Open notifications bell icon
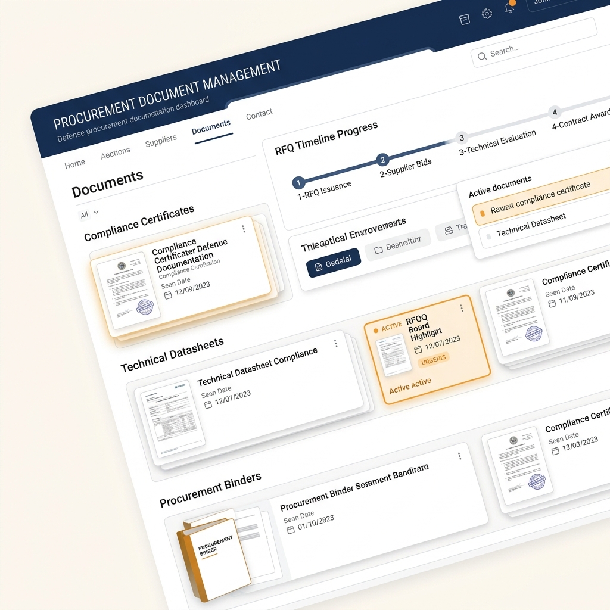The image size is (610, 610). coord(510,7)
